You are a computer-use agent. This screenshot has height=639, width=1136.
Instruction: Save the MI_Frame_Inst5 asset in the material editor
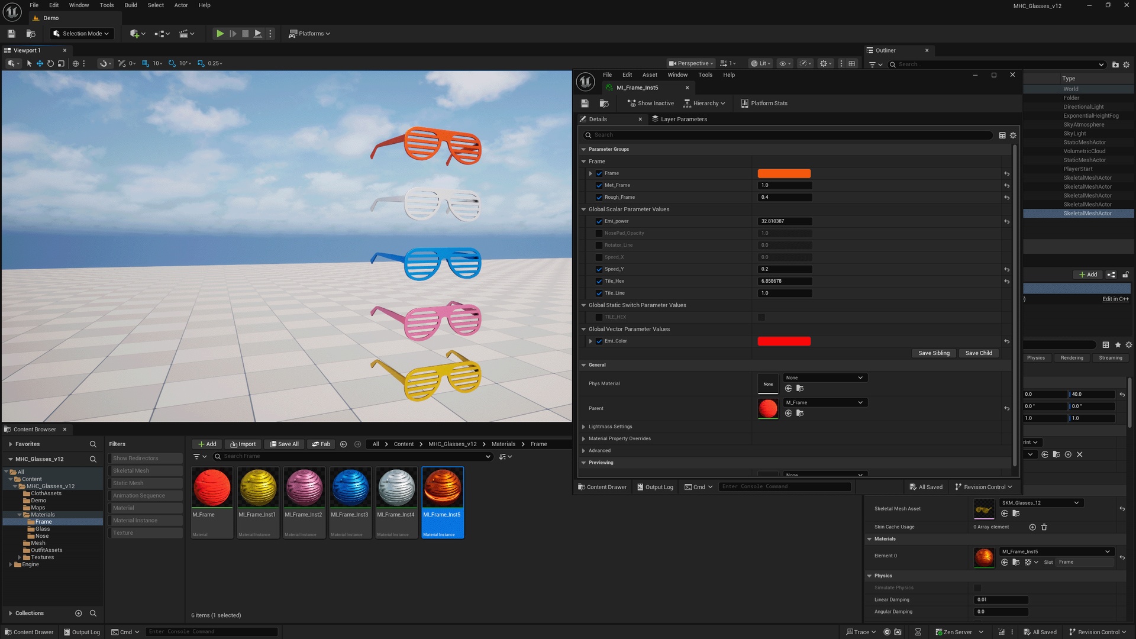click(x=585, y=103)
